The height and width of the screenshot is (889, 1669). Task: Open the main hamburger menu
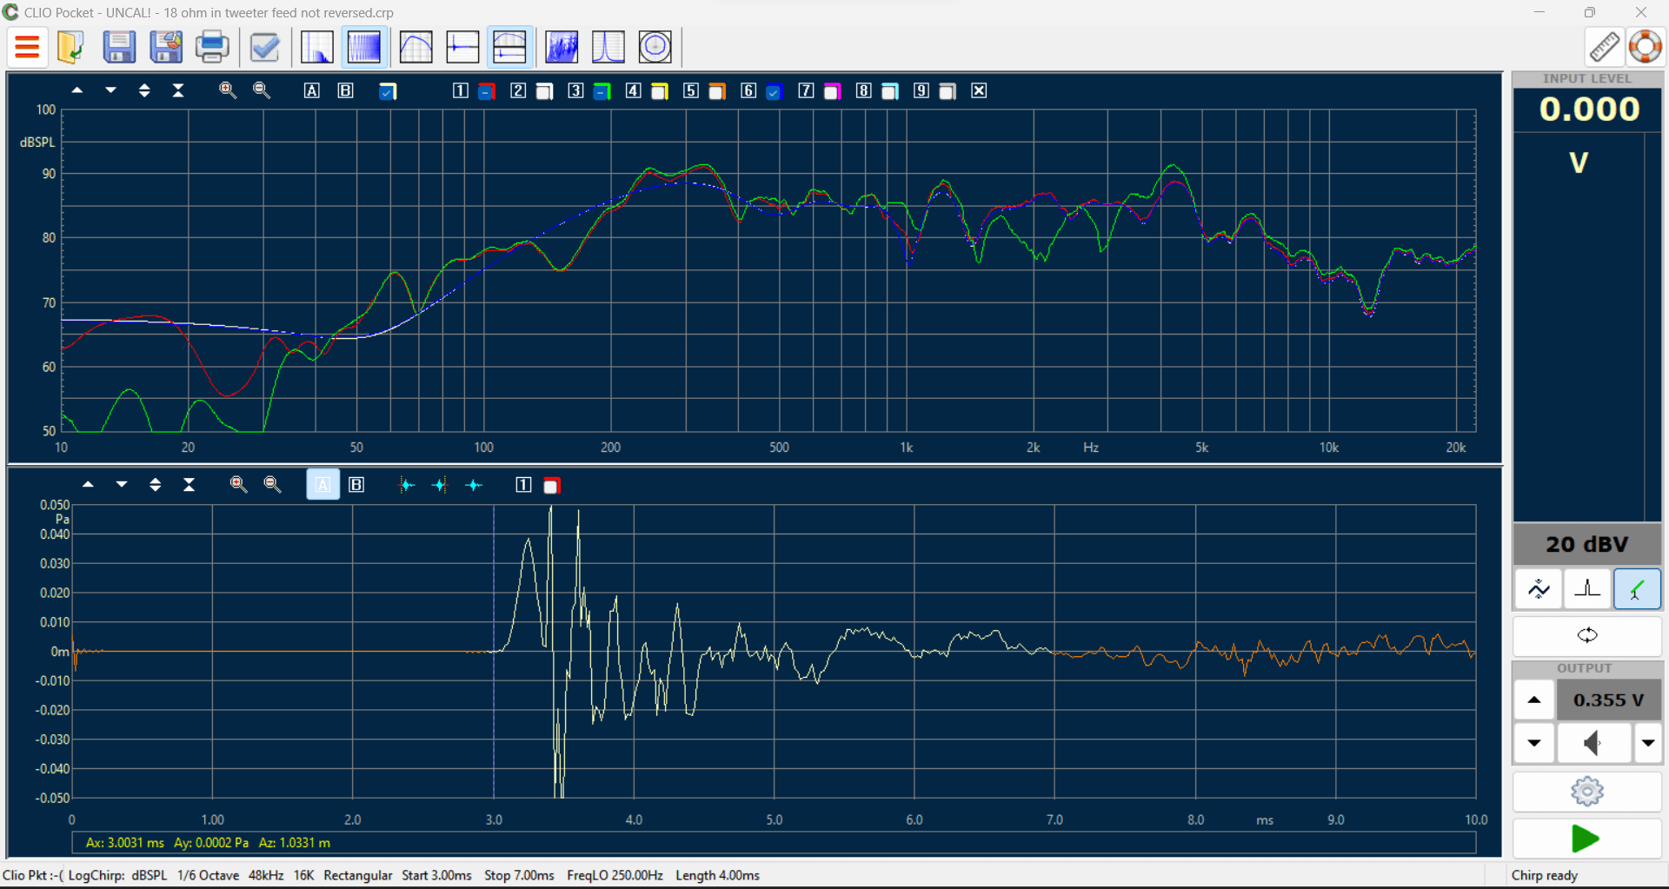click(x=28, y=47)
